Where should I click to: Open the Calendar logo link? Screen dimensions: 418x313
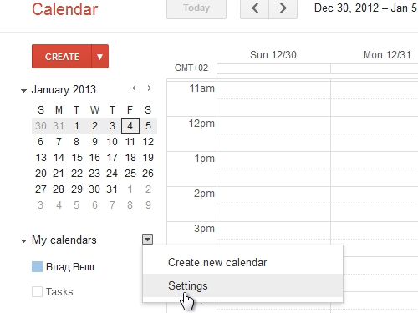[x=64, y=9]
